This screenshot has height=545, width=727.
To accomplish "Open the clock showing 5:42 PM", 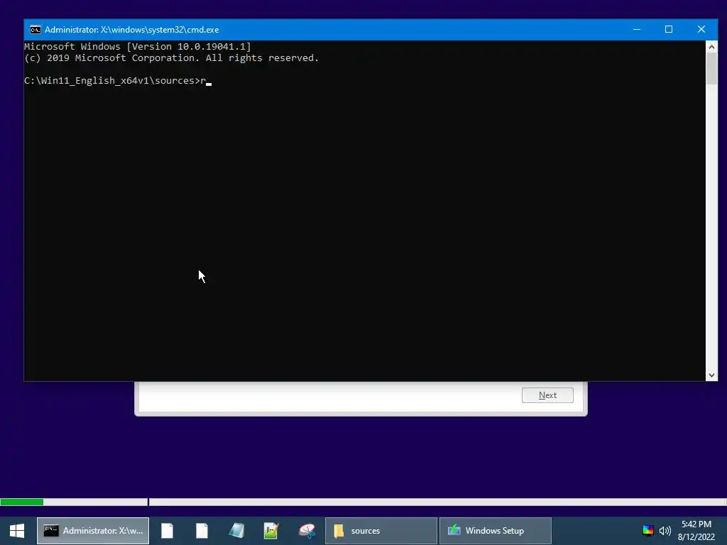I will tap(696, 531).
